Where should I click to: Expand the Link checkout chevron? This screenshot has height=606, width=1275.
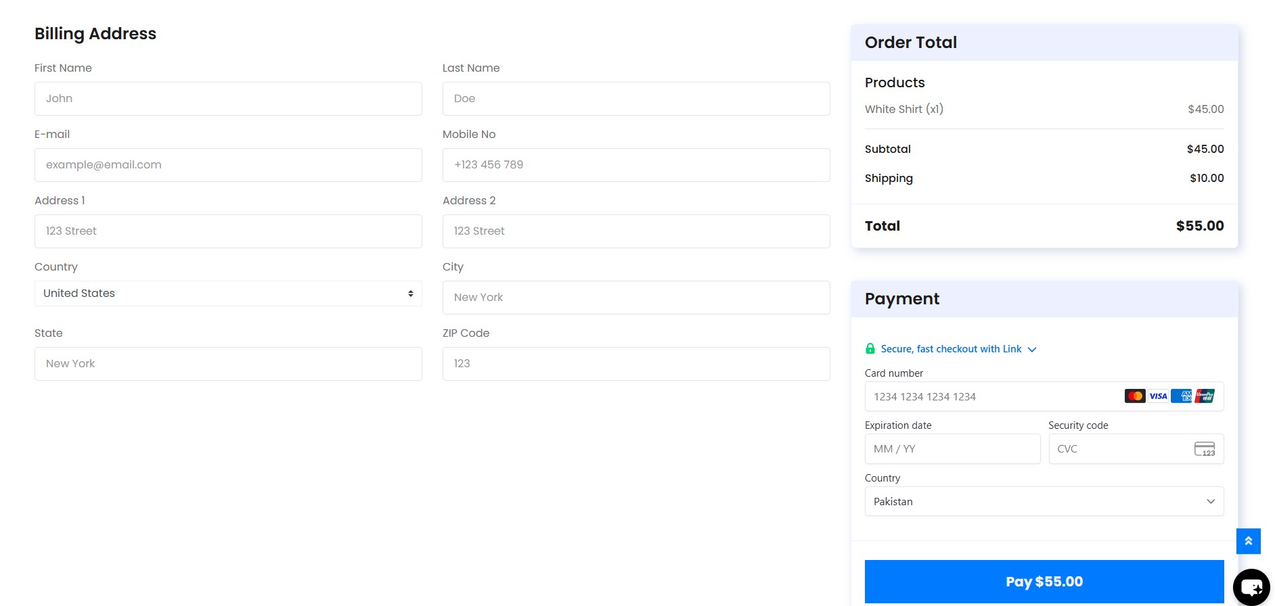click(x=1032, y=350)
